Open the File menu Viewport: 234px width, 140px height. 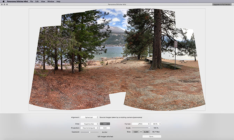click(31, 1)
